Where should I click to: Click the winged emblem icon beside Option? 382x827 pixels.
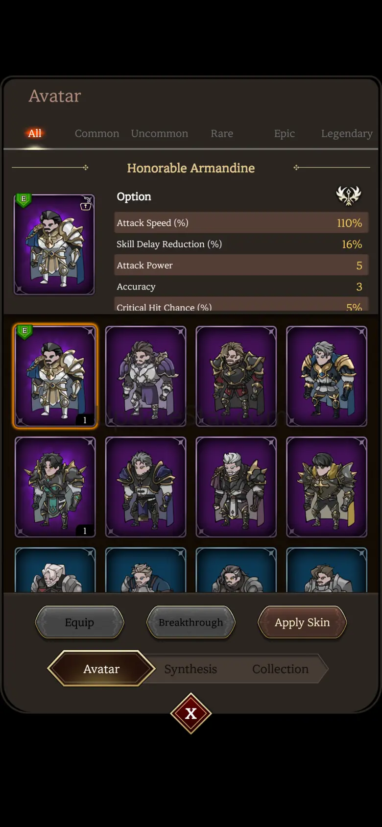pos(348,195)
